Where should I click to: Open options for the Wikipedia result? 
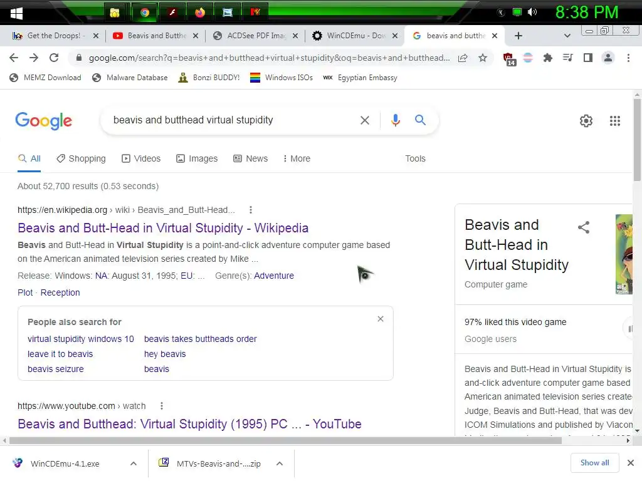click(x=251, y=210)
